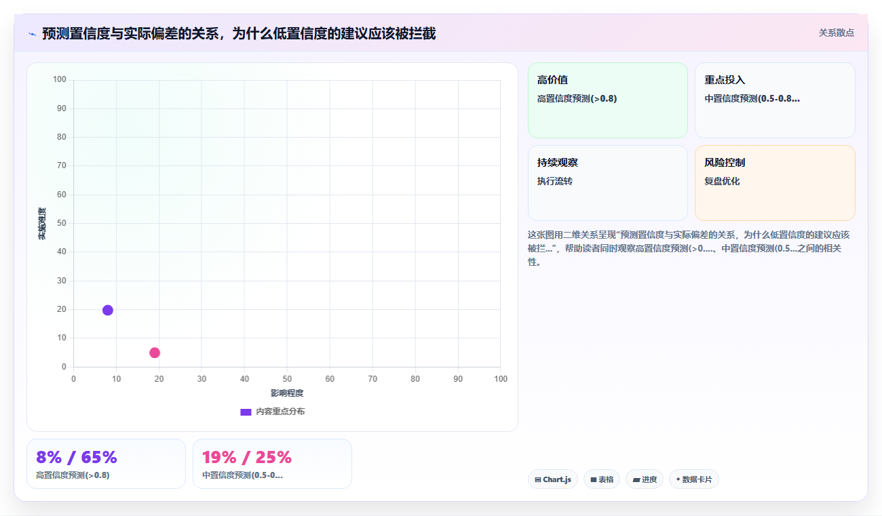
Task: Click 中置信度预测 text in 重点投入 card
Action: tap(752, 98)
